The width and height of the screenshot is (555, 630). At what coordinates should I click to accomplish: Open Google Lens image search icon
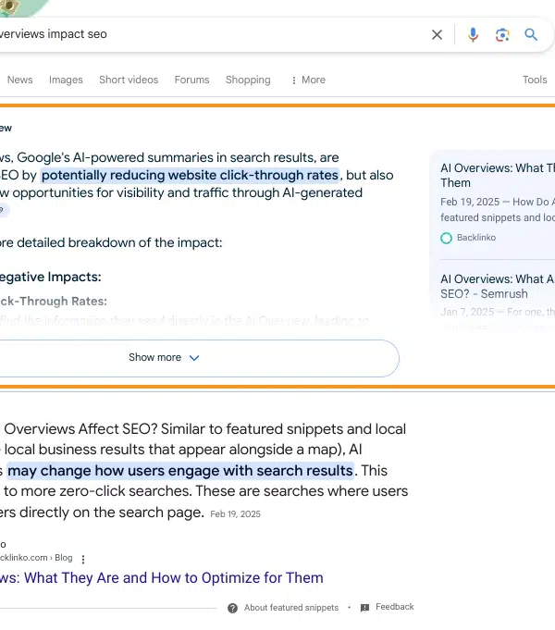click(x=502, y=35)
